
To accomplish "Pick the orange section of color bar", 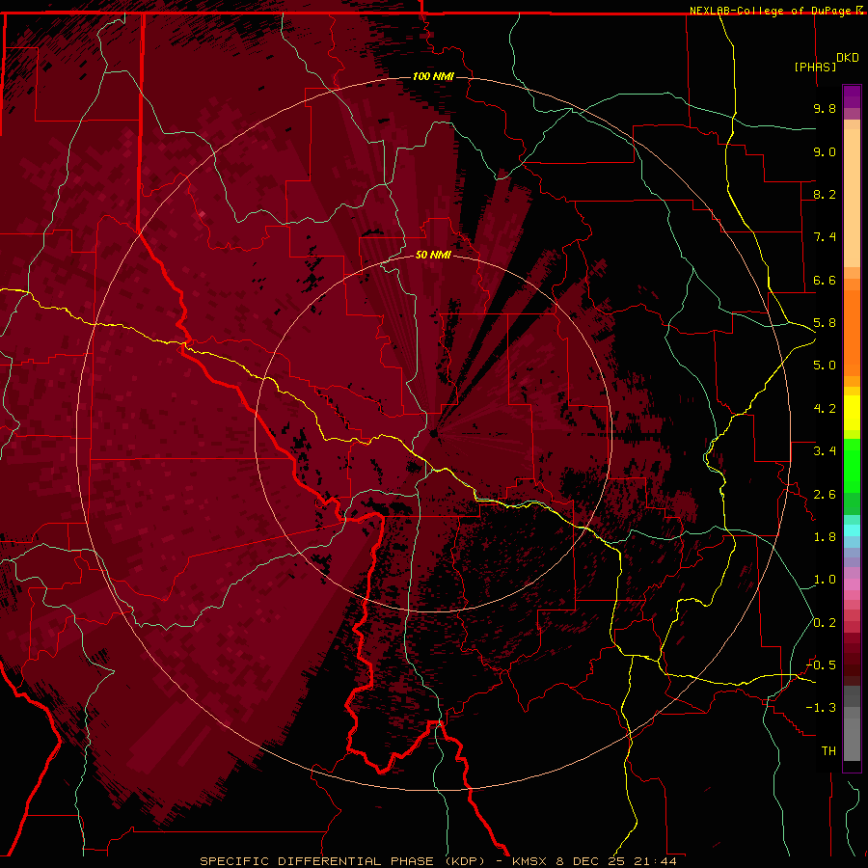I will 852,332.
